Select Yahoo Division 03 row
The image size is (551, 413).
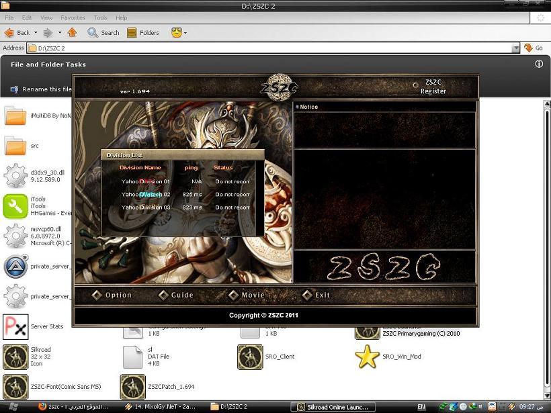[x=185, y=208]
